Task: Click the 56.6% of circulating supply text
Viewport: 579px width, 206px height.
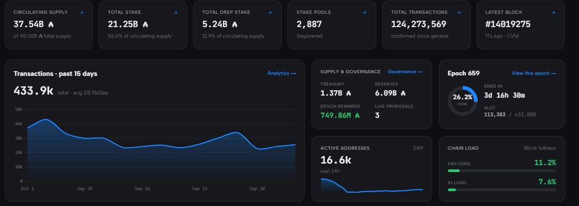Action: [140, 36]
